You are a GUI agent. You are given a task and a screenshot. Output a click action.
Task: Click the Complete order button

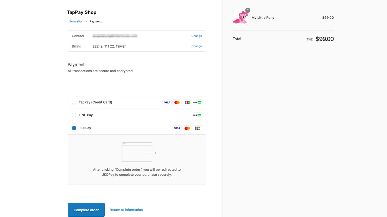(x=86, y=210)
